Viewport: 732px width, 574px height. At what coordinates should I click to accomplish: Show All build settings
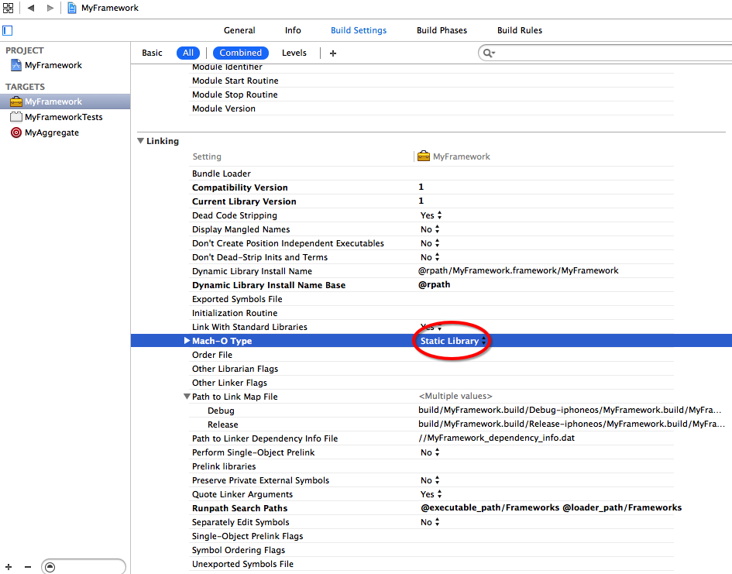pos(188,53)
